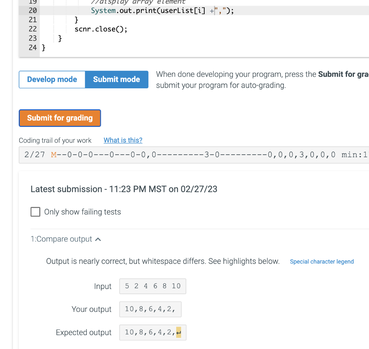Click the Latest submission heading

pos(124,189)
